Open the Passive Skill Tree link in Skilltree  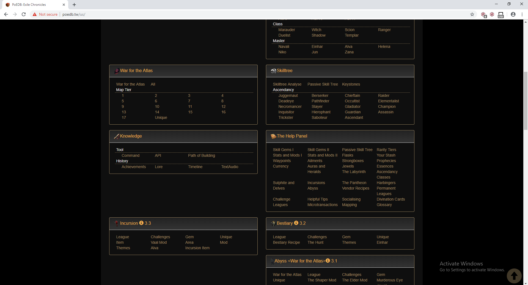[x=323, y=84]
